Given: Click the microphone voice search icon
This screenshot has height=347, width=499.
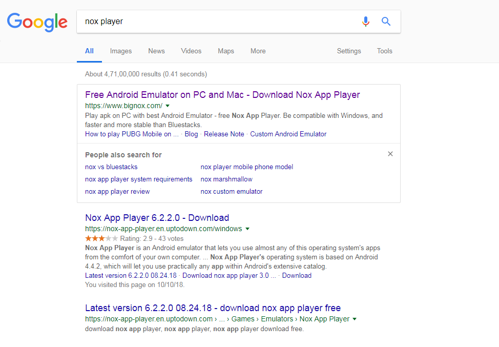Looking at the screenshot, I should click(x=366, y=22).
